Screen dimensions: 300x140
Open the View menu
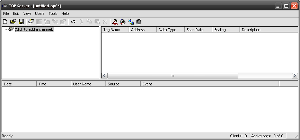27,13
